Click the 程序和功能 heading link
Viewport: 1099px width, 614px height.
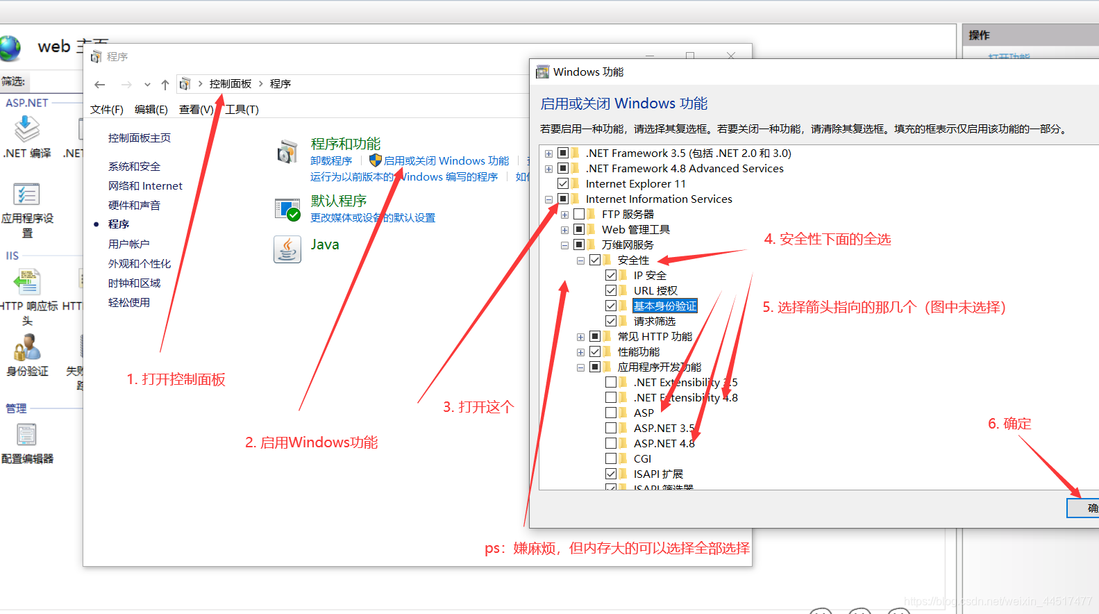click(x=346, y=144)
